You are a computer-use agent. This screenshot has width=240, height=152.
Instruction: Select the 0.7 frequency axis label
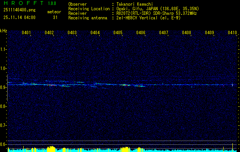point(3,125)
